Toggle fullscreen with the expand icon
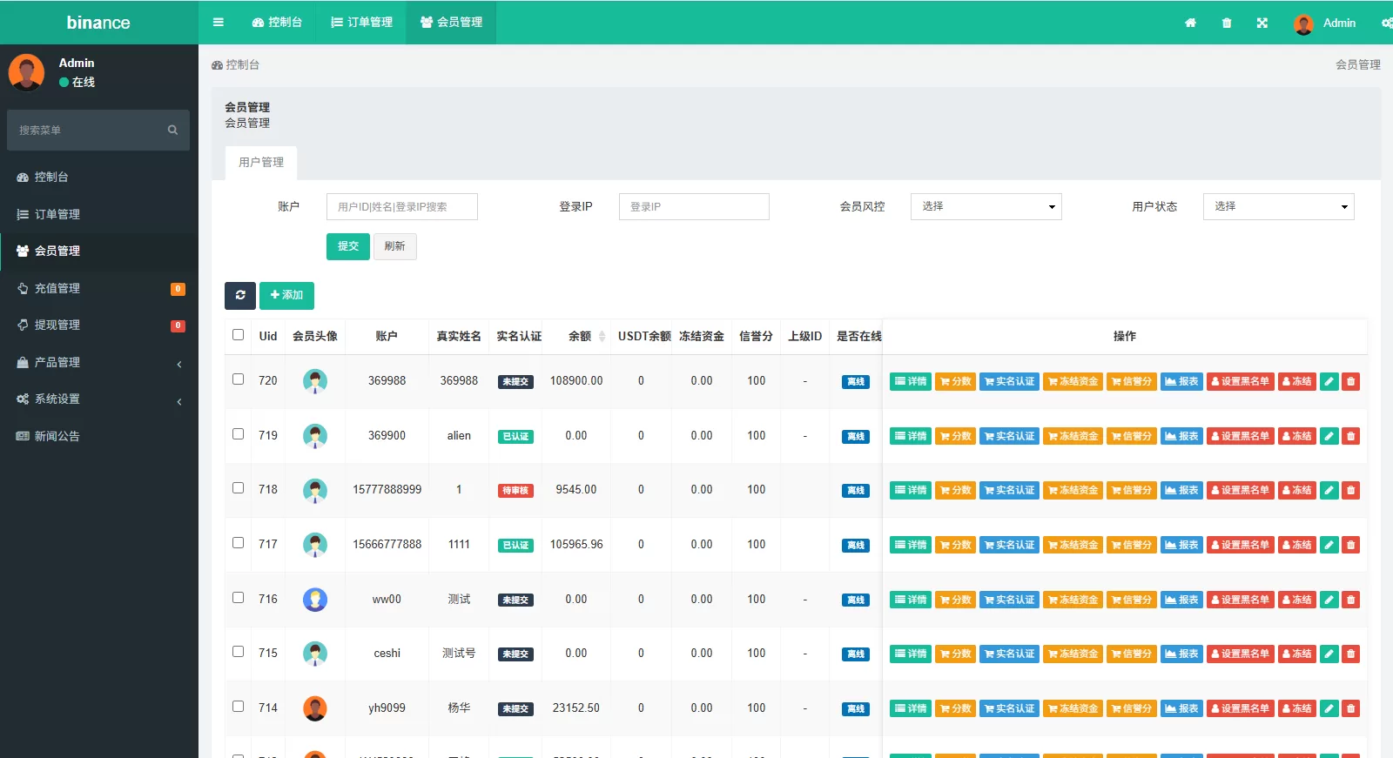The height and width of the screenshot is (758, 1393). 1262,23
